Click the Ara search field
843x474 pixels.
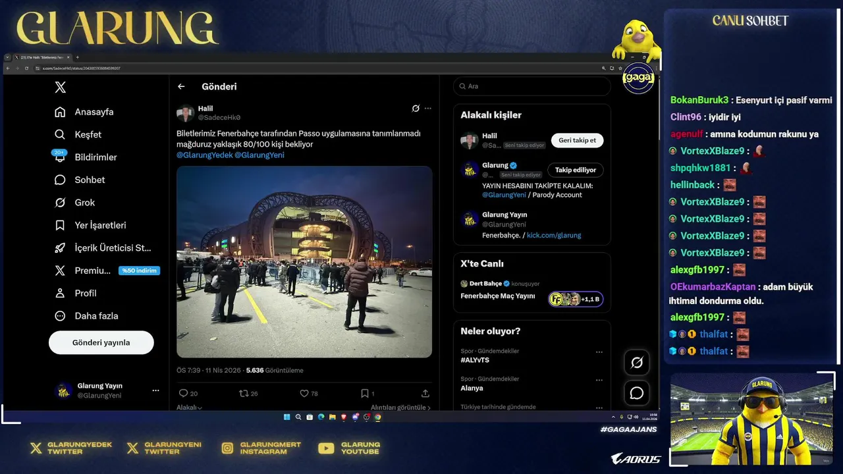(532, 86)
